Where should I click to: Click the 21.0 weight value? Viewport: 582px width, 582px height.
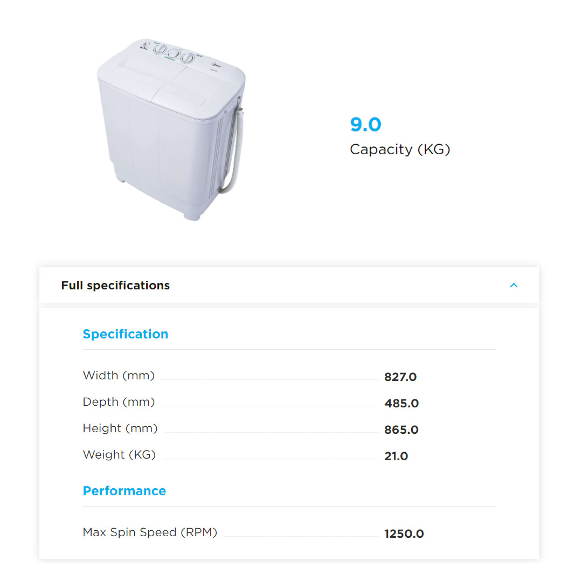(x=396, y=456)
